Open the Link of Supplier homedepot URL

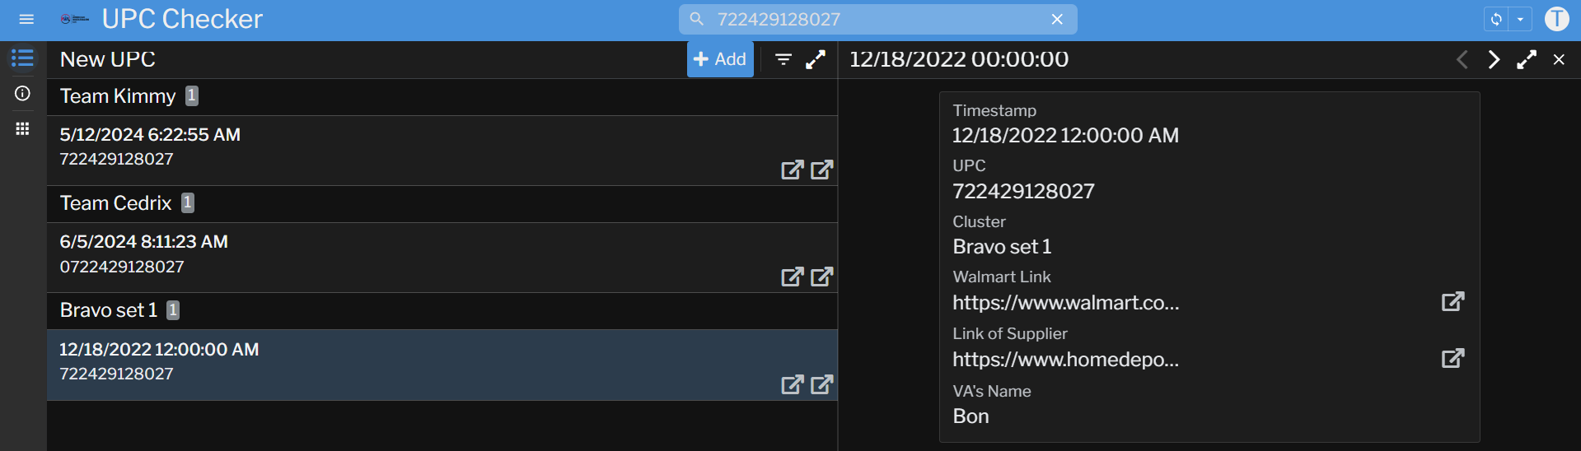click(x=1452, y=358)
